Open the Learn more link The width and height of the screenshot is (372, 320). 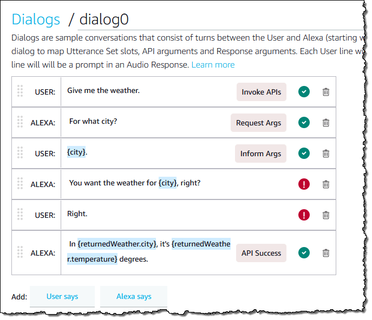[213, 64]
